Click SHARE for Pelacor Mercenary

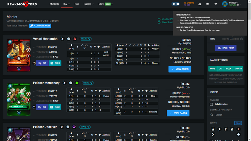pos(88,83)
